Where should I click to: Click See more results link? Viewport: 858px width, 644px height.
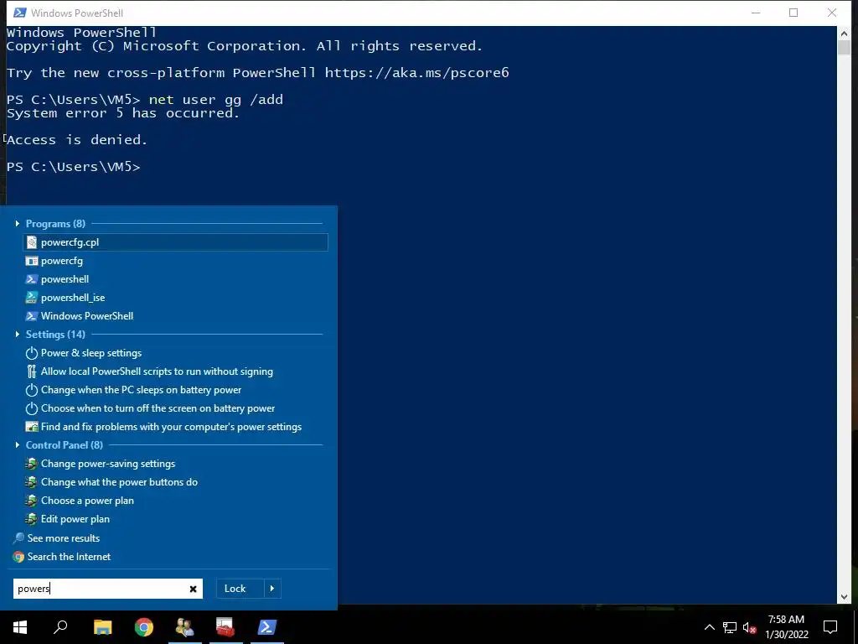(64, 538)
